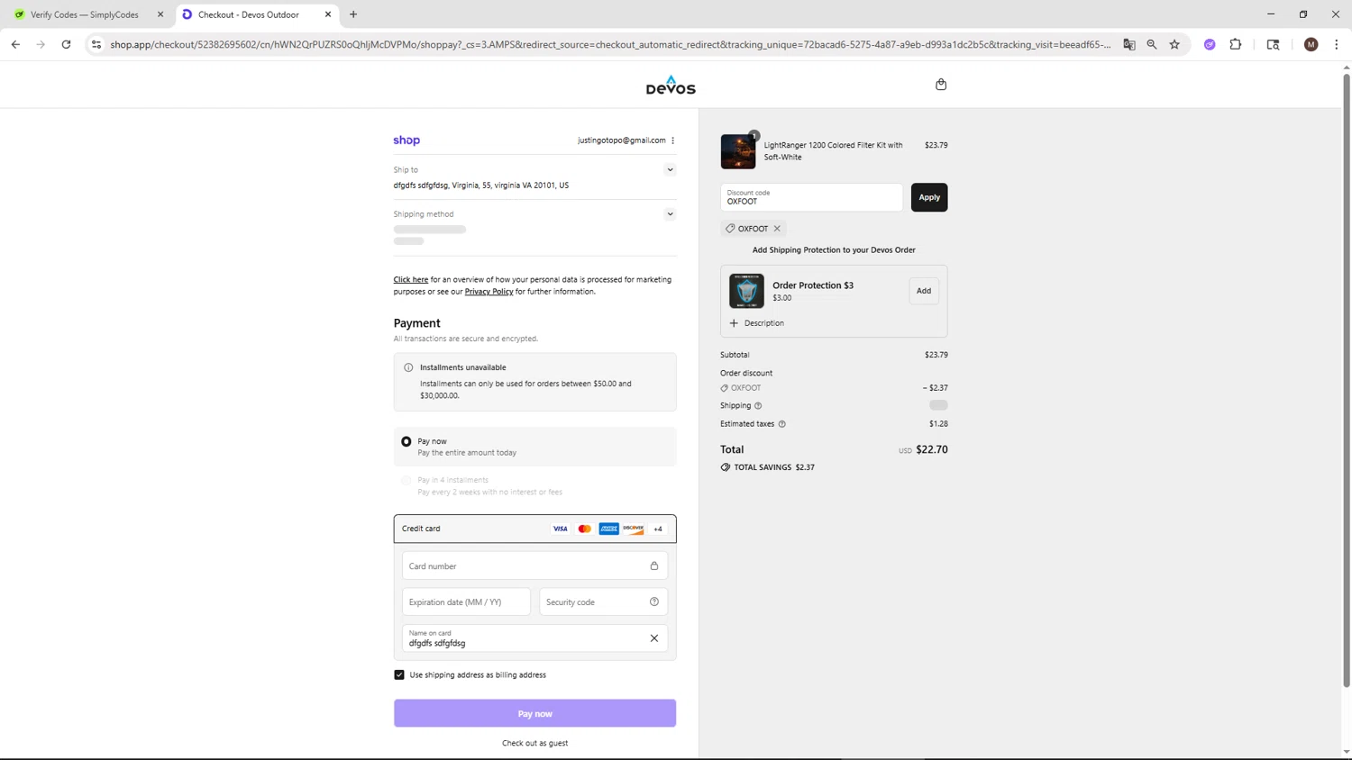The width and height of the screenshot is (1352, 760).
Task: View site information icon in address bar
Action: [x=96, y=44]
